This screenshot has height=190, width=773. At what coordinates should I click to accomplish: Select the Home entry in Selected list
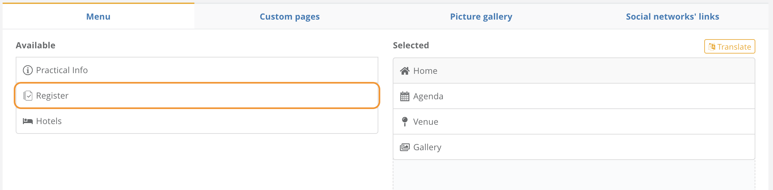(574, 71)
